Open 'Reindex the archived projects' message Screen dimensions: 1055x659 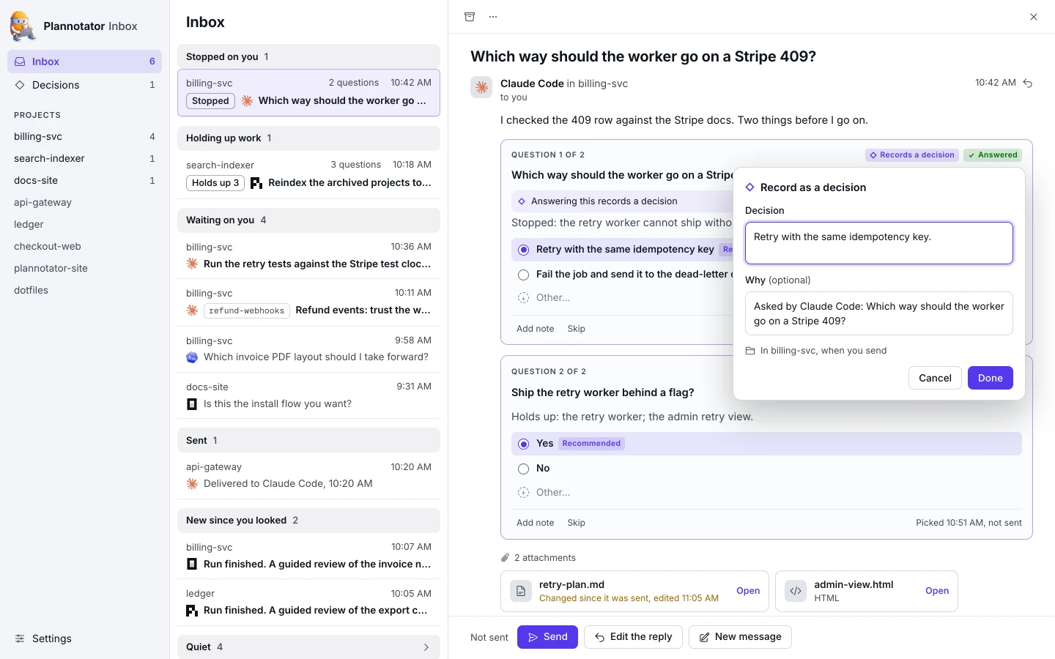click(308, 174)
